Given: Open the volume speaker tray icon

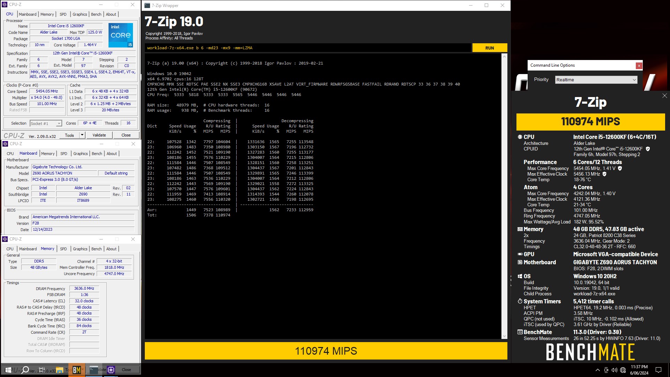Looking at the screenshot, I should [x=615, y=370].
